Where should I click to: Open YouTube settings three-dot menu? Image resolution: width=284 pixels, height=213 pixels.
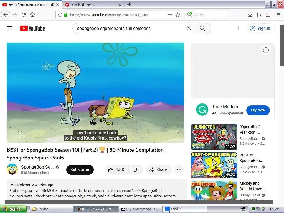(239, 28)
